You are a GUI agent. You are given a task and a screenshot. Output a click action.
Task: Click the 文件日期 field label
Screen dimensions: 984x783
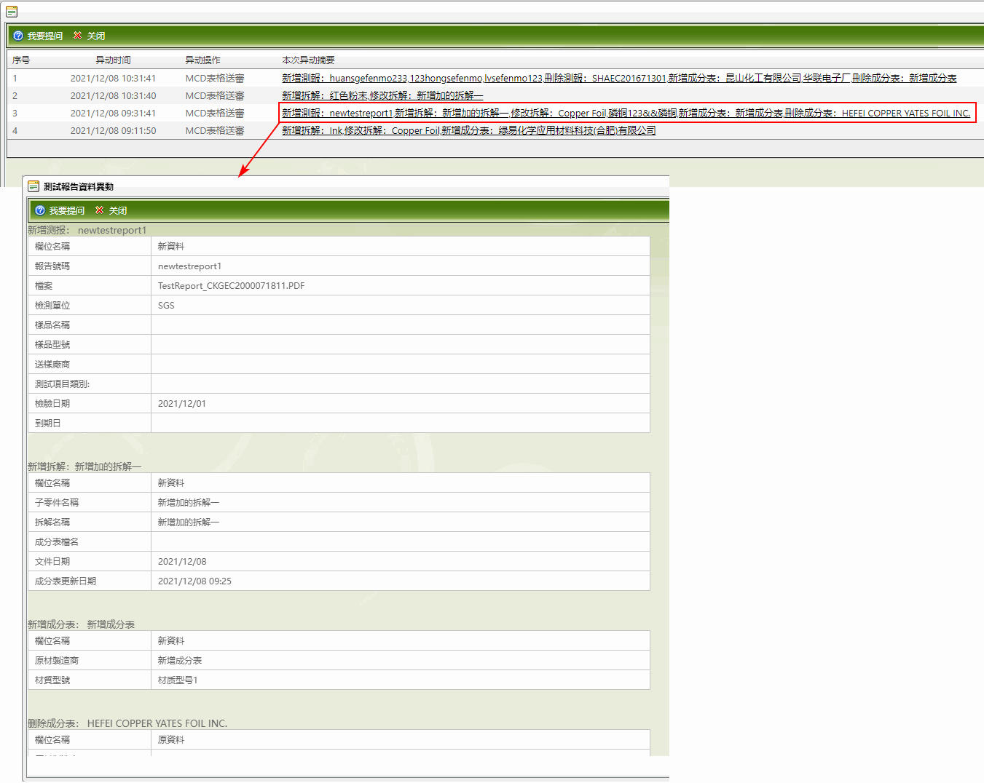[52, 562]
